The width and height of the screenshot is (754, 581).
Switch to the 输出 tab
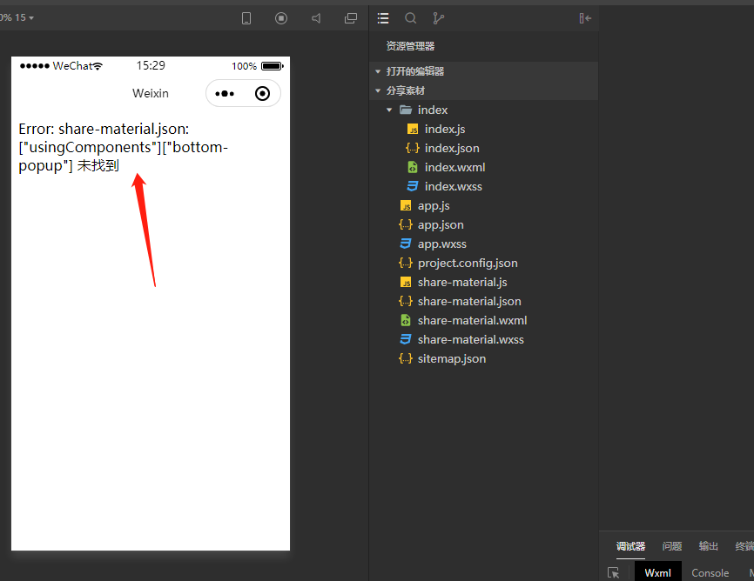click(x=709, y=546)
